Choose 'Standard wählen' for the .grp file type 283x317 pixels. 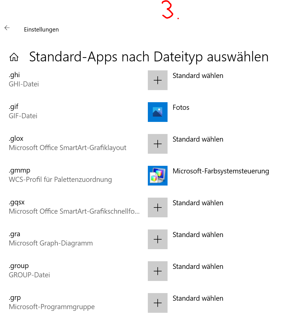pos(198,298)
